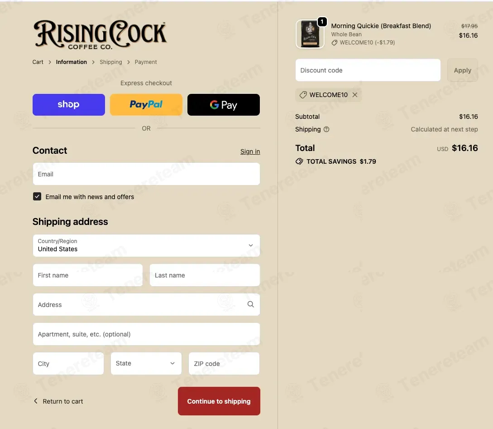Click the crossed-out $17.95 price
This screenshot has height=429, width=493.
[x=469, y=26]
